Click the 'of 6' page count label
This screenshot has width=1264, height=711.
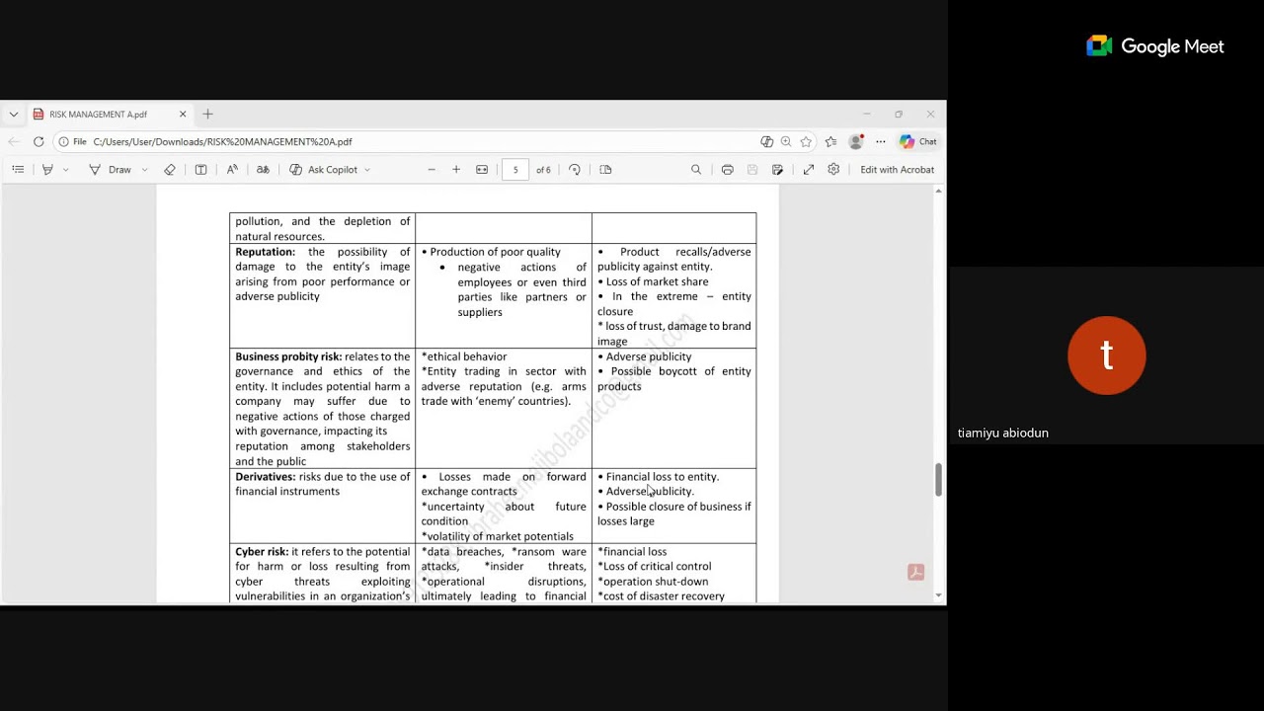(x=543, y=170)
